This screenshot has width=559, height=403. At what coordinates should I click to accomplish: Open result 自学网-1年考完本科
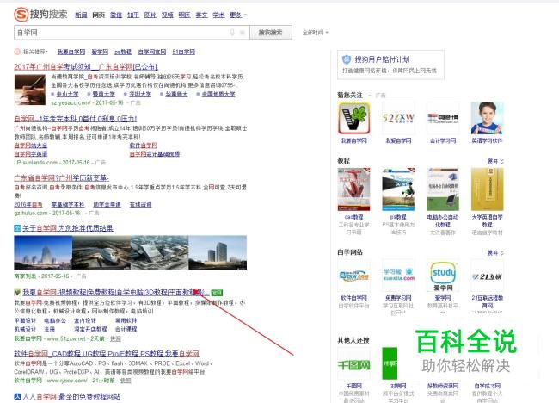75,119
